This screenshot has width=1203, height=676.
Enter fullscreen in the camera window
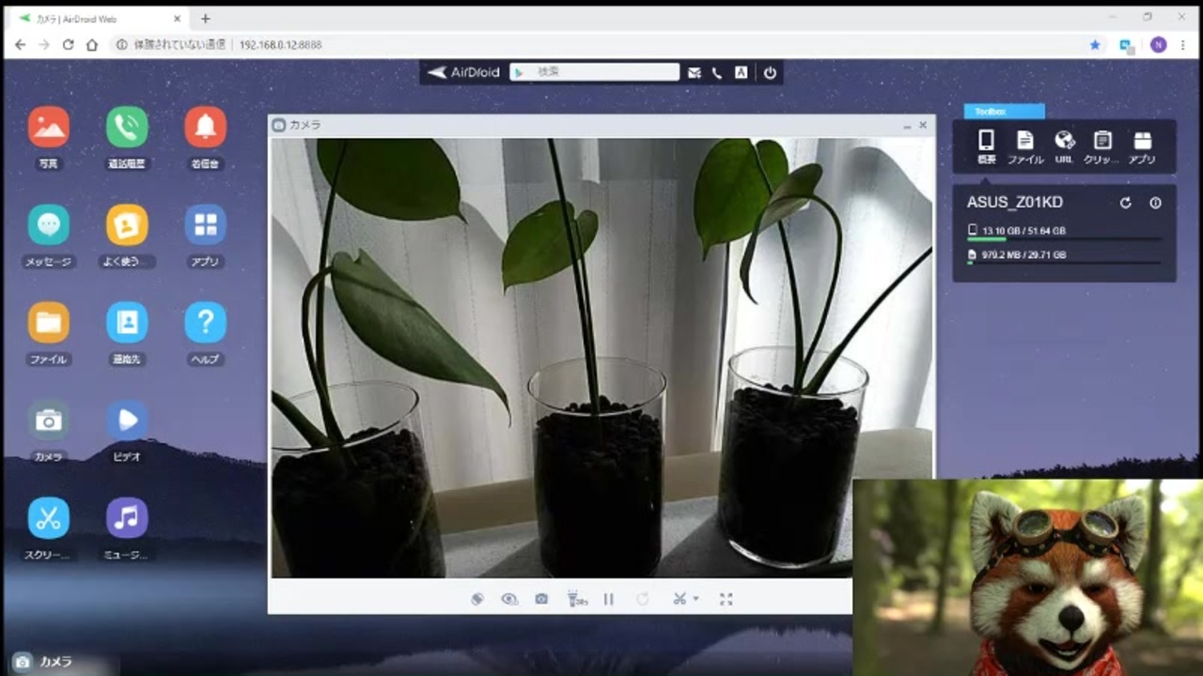tap(726, 599)
